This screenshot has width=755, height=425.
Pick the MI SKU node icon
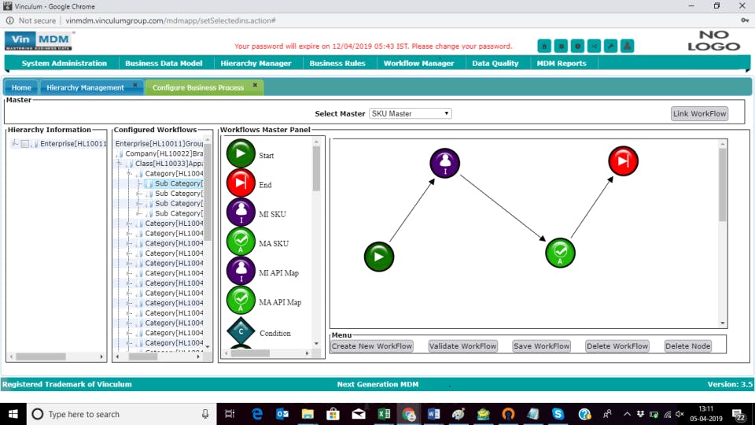241,212
